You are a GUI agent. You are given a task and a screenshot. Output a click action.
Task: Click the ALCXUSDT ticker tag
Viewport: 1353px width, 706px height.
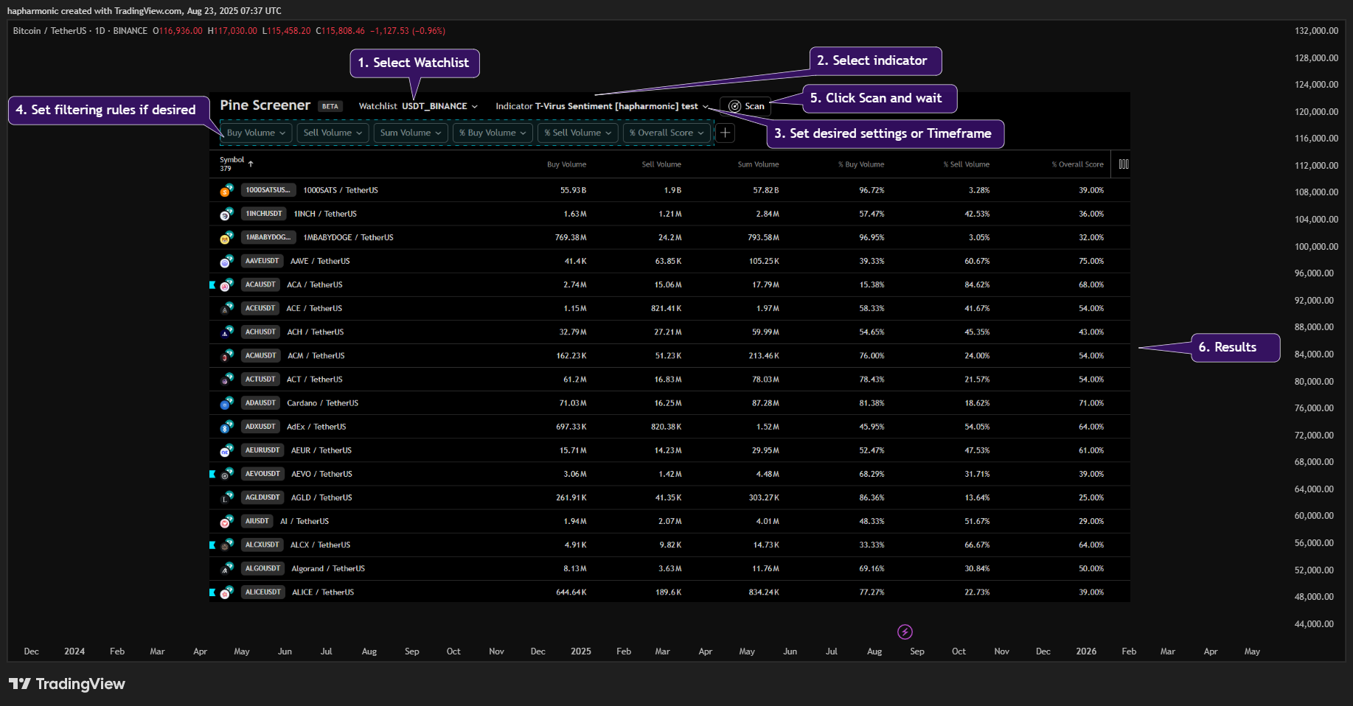coord(262,544)
